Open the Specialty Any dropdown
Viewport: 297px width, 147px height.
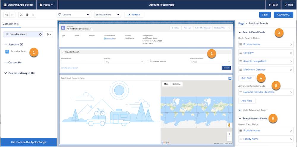pyautogui.click(x=124, y=62)
